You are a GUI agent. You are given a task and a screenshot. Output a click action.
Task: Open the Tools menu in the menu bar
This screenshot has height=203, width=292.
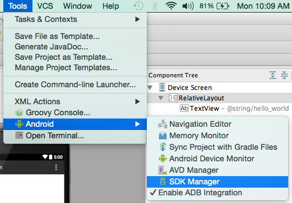pos(18,6)
